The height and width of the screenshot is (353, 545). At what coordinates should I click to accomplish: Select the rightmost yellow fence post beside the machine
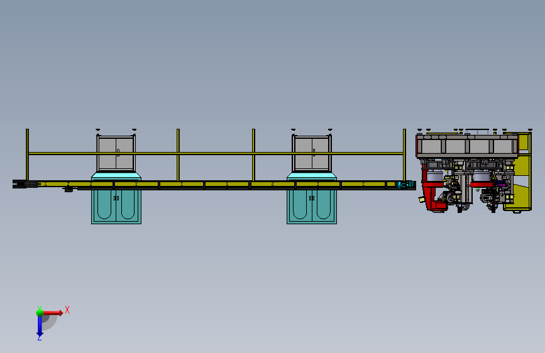tap(404, 155)
